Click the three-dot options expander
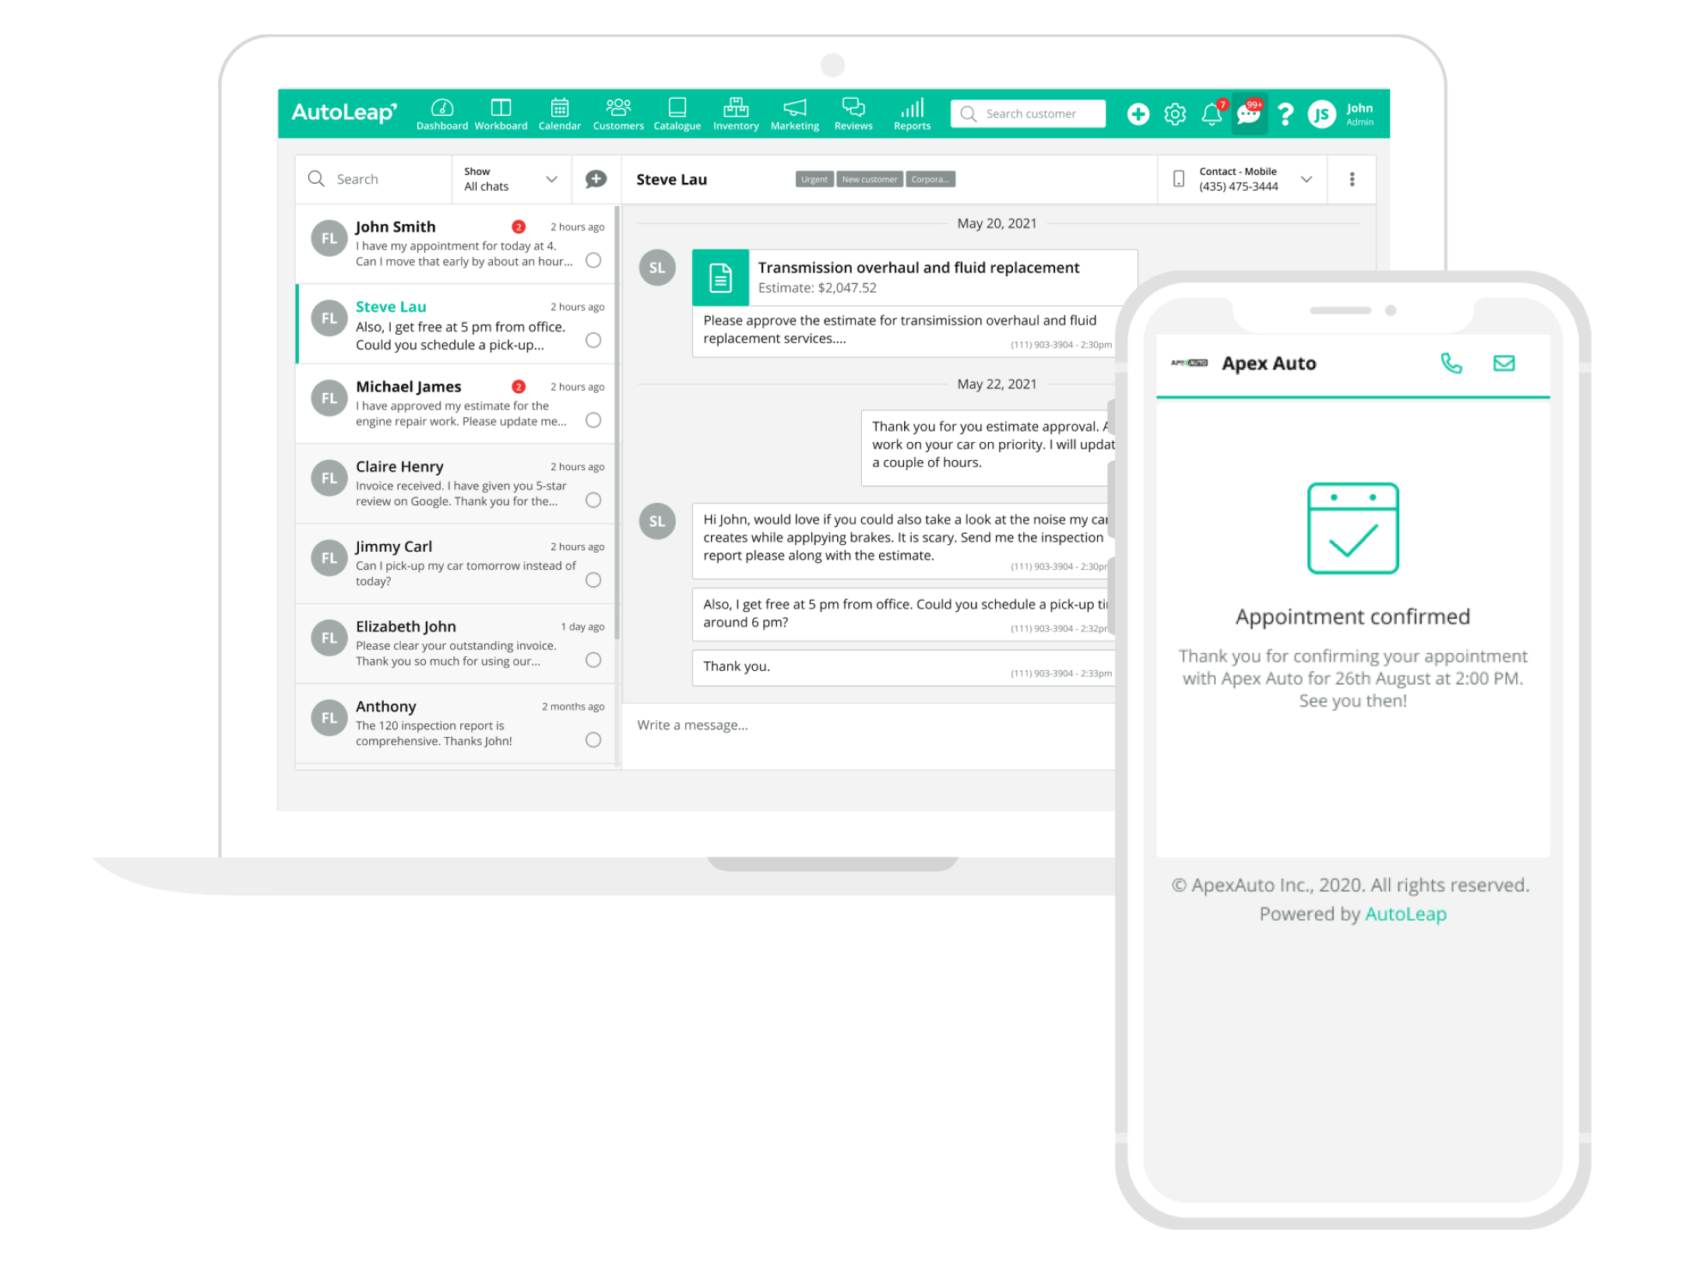 [x=1353, y=179]
